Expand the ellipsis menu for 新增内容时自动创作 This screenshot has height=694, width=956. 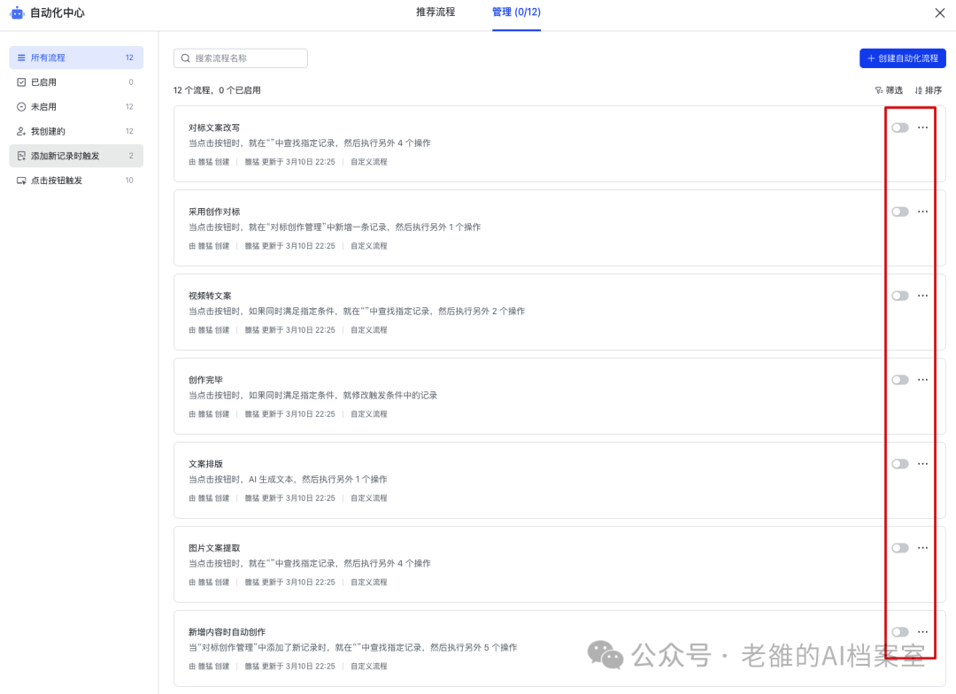pos(922,632)
